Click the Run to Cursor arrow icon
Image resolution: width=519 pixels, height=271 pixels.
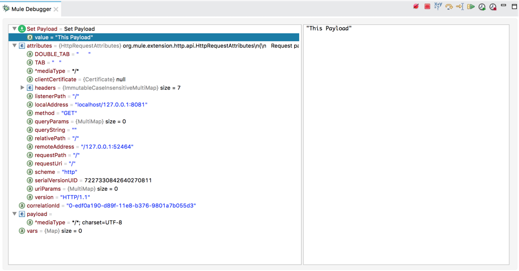(459, 7)
